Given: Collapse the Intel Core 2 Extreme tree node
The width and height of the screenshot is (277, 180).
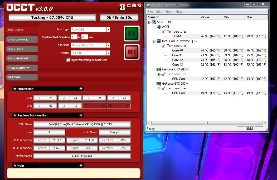Looking at the screenshot, I should tap(154, 42).
